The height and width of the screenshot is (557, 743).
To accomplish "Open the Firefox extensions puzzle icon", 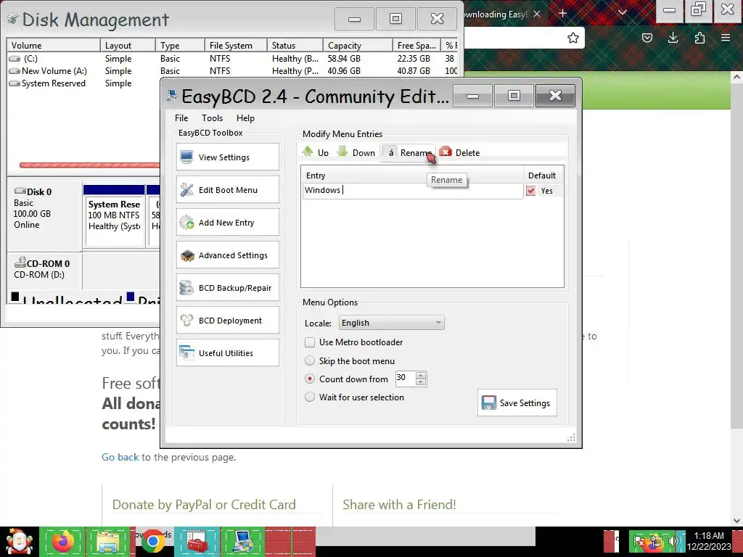I will pyautogui.click(x=699, y=38).
